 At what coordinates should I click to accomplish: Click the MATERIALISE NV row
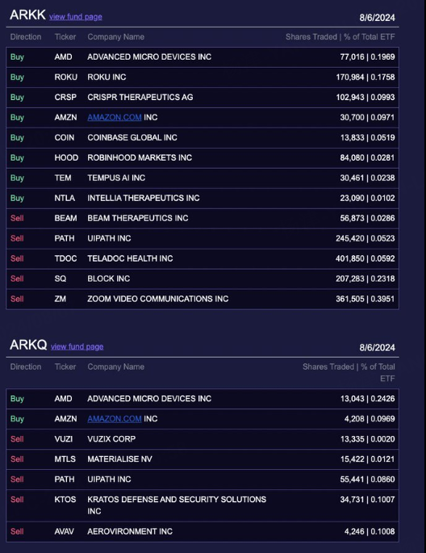coord(203,459)
